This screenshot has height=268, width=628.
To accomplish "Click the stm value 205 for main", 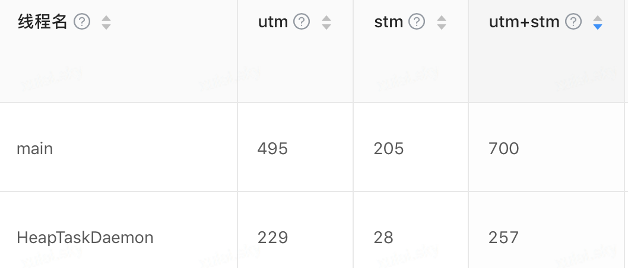I will pyautogui.click(x=389, y=148).
